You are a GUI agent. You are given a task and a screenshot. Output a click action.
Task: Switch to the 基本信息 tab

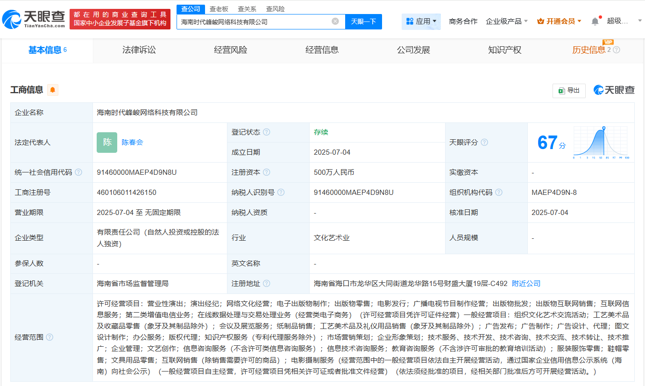click(x=47, y=50)
